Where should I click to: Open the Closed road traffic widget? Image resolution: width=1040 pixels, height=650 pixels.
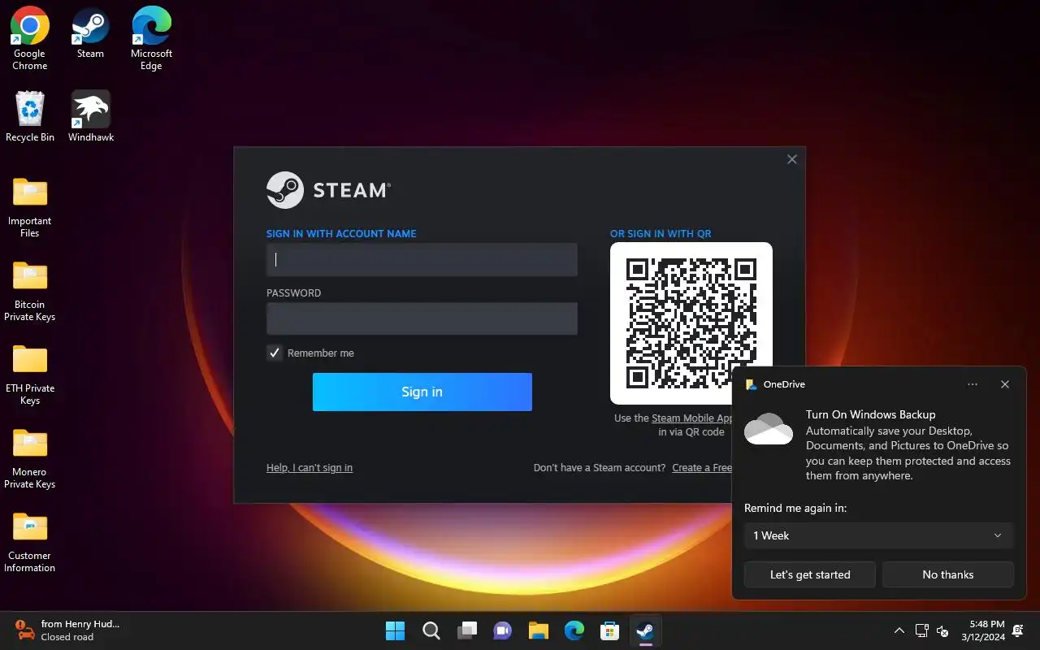[67, 630]
